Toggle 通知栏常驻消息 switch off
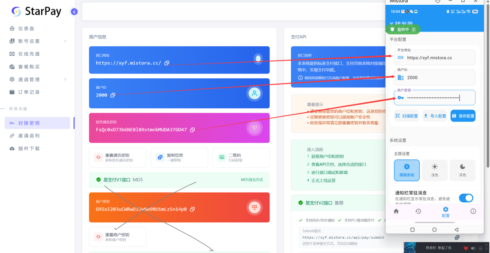This screenshot has height=253, width=490. point(466,198)
